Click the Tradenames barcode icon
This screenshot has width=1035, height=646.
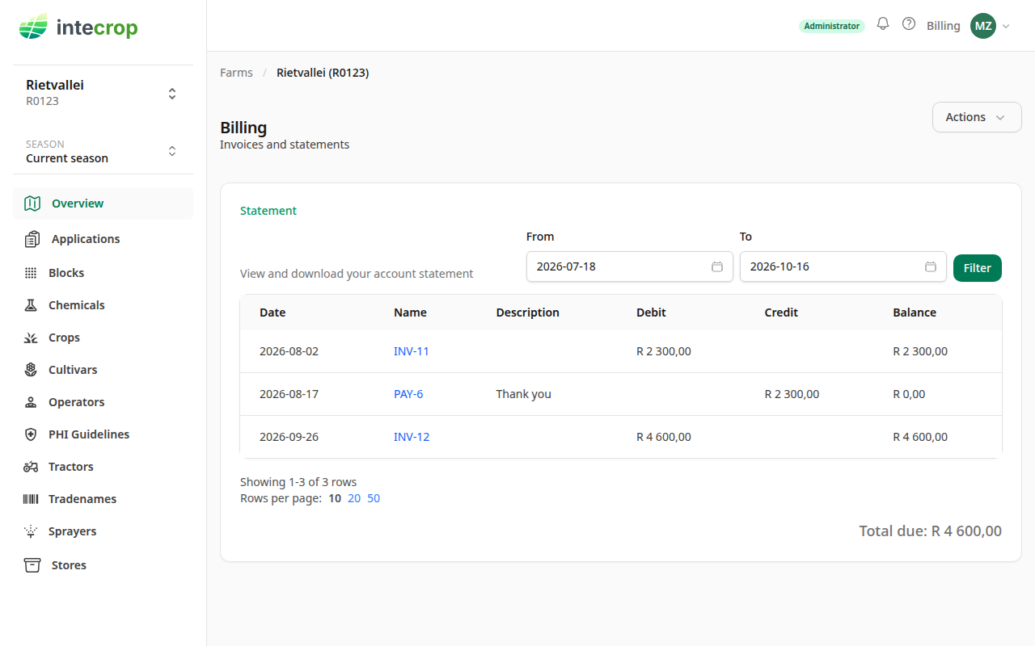tap(31, 499)
